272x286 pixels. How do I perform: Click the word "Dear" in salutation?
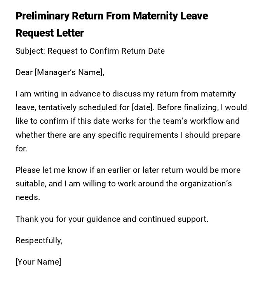coord(24,72)
